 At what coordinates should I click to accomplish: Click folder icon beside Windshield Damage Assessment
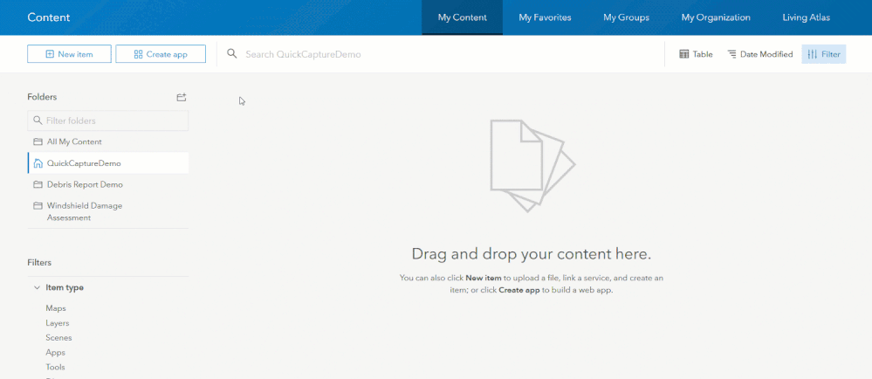[x=38, y=205]
